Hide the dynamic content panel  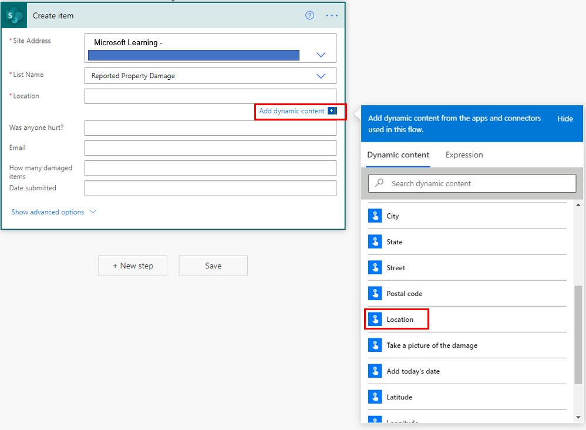565,119
